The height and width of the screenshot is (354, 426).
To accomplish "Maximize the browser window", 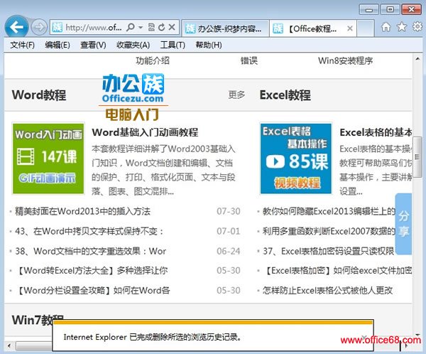I will point(390,10).
